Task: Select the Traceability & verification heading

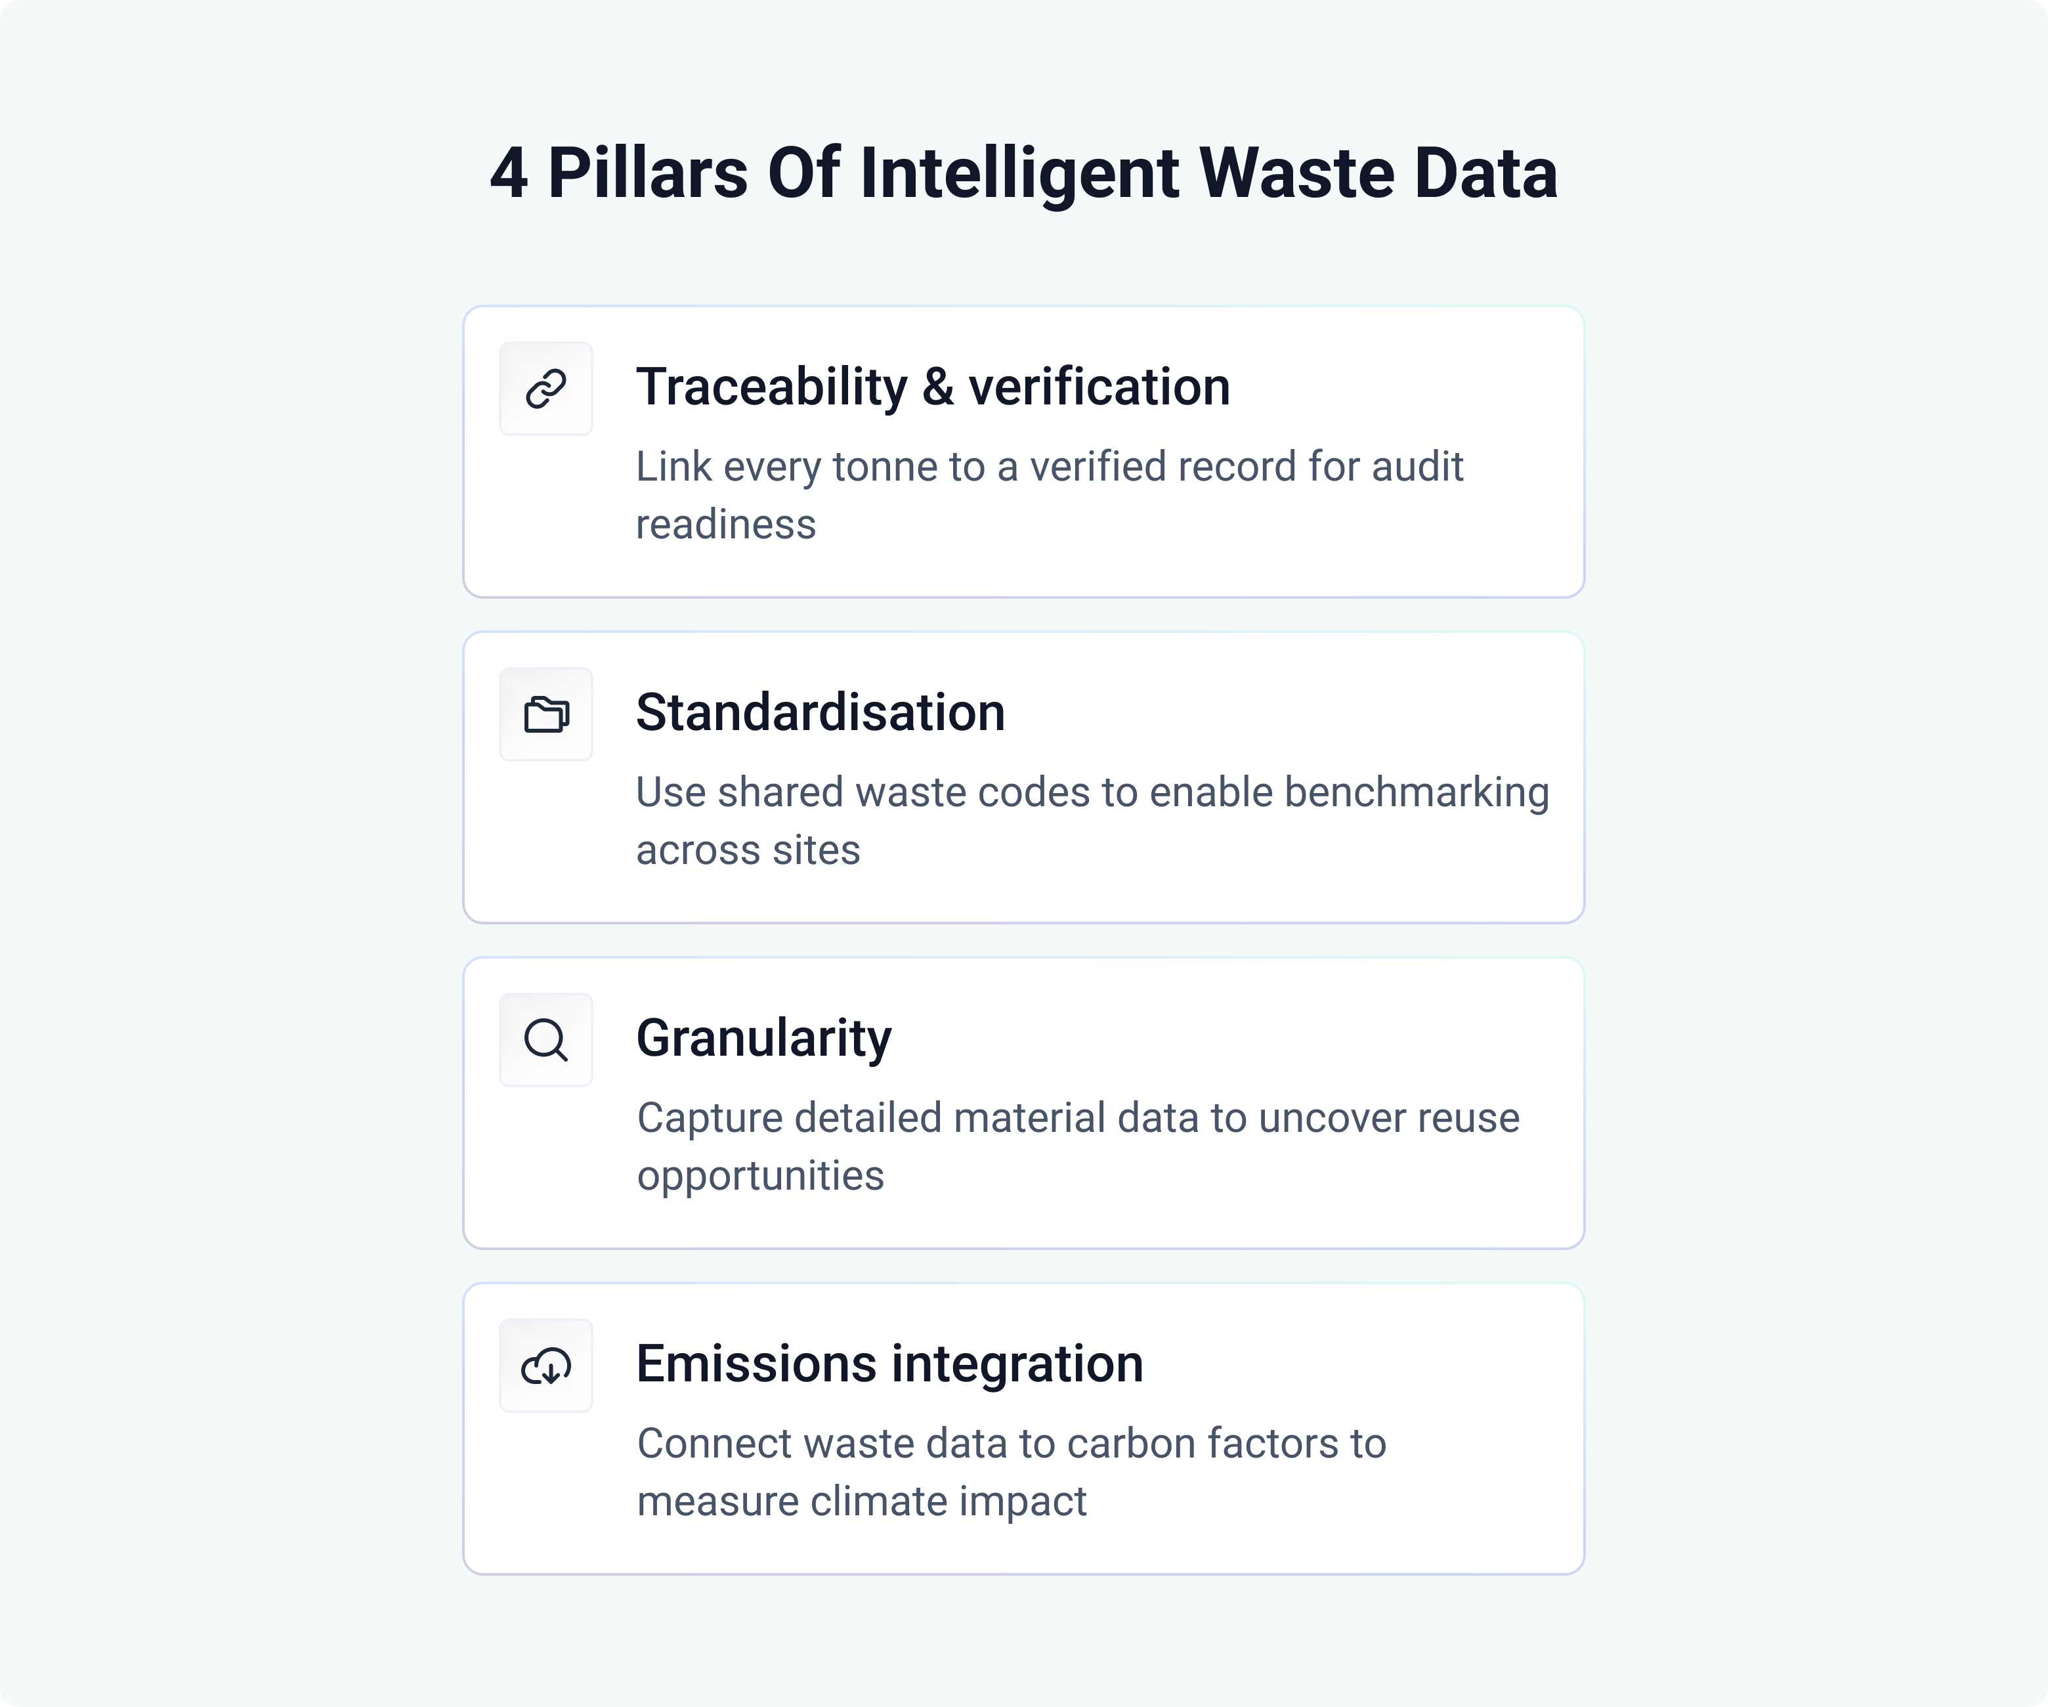Action: coord(933,386)
